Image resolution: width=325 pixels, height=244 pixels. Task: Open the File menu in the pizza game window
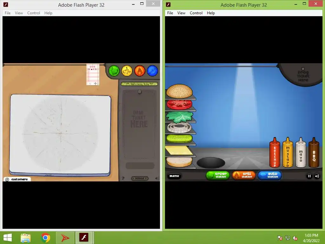[8, 13]
